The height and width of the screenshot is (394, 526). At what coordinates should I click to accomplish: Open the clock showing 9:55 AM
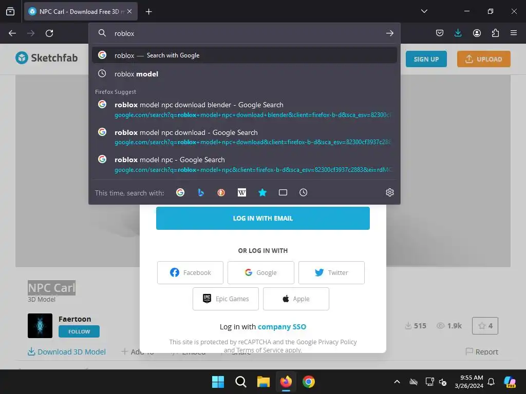pos(469,382)
